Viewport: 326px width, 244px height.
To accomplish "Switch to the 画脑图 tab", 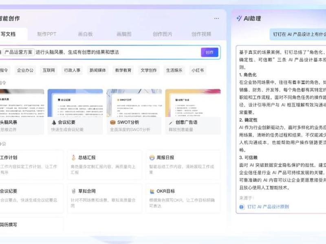I will pyautogui.click(x=124, y=34).
